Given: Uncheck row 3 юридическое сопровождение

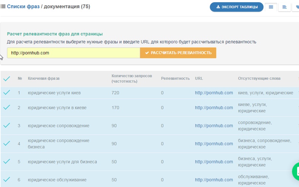Looking at the screenshot, I should (x=7, y=126).
